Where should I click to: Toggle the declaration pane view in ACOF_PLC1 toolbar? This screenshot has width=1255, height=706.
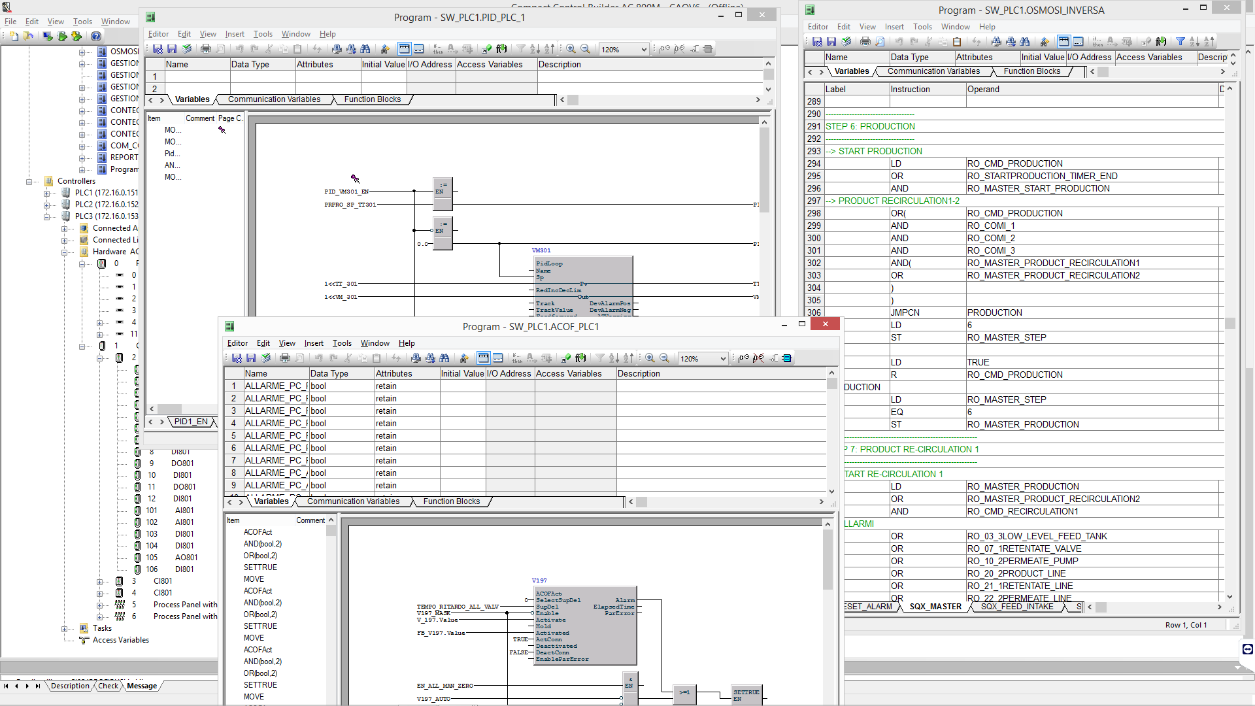483,358
